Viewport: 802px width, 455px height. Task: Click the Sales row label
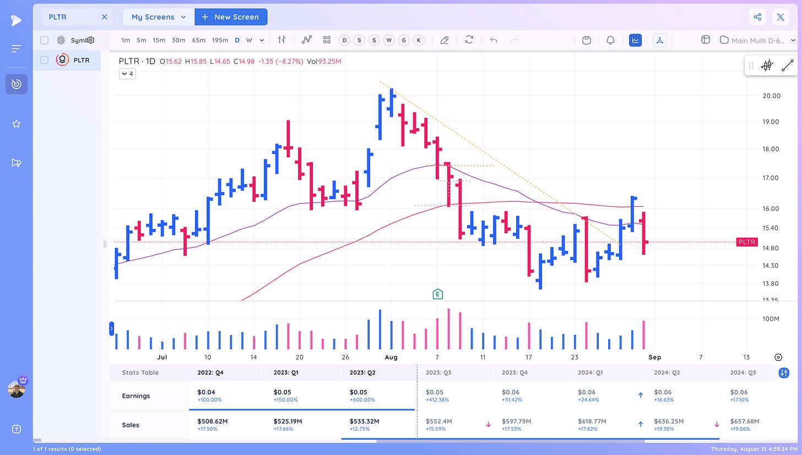[131, 425]
